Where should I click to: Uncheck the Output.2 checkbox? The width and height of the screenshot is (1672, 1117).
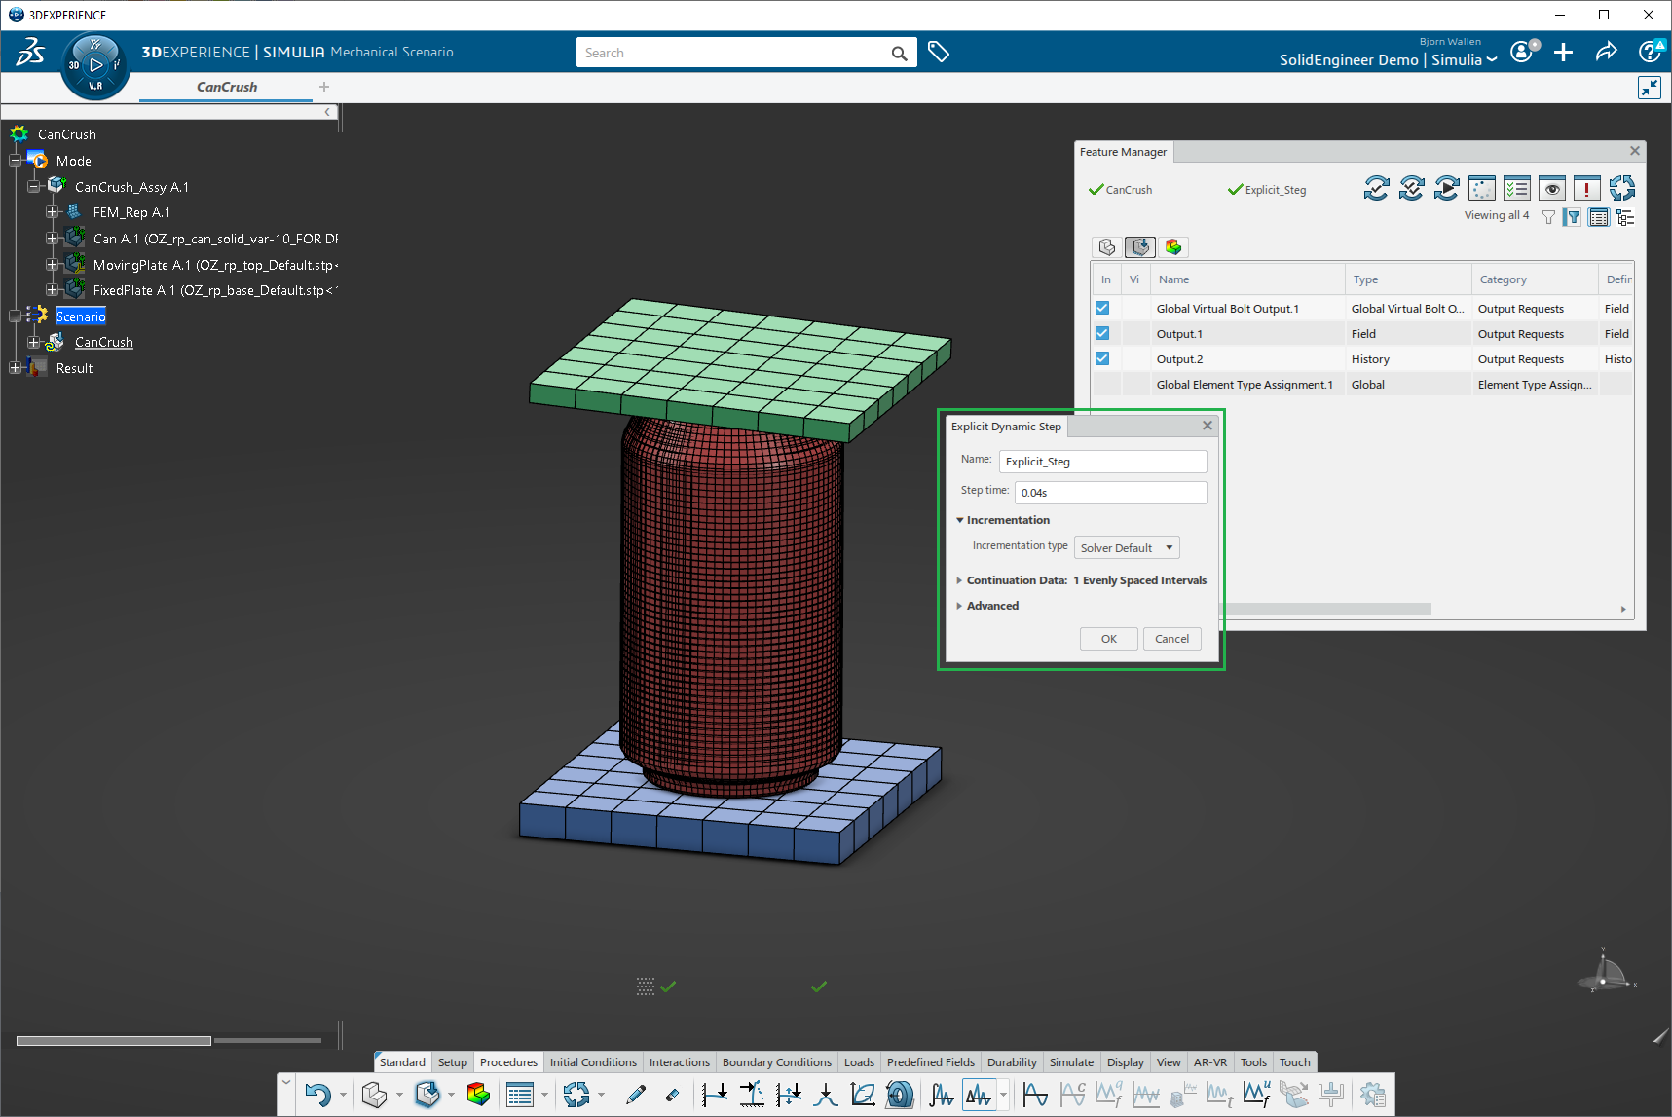click(x=1102, y=358)
